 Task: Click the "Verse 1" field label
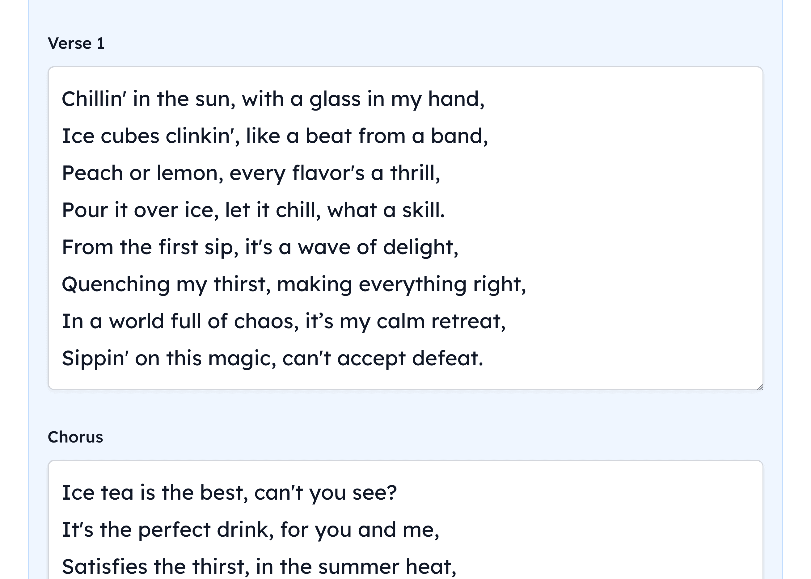[76, 44]
